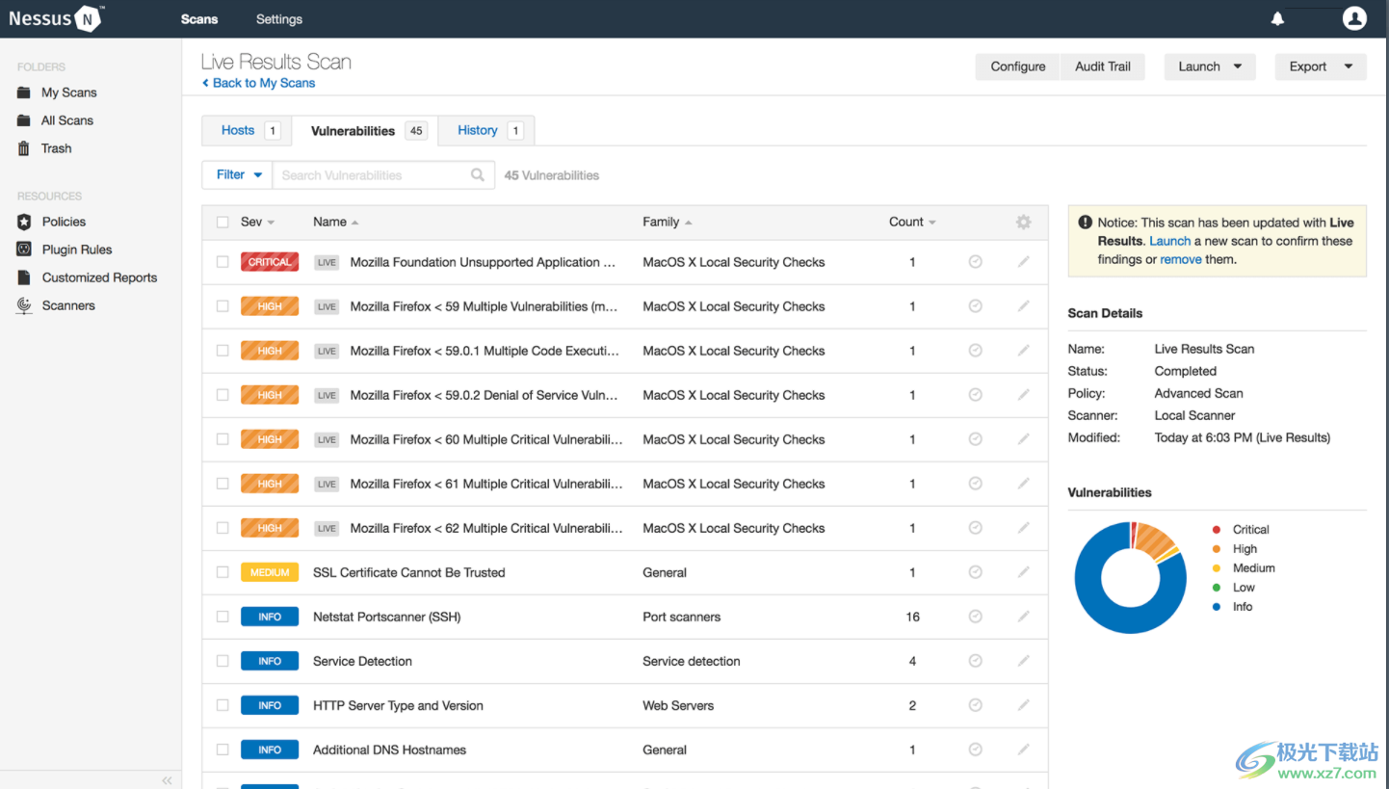Click the accept checkmark icon for Service Detection row
This screenshot has width=1389, height=789.
(975, 661)
